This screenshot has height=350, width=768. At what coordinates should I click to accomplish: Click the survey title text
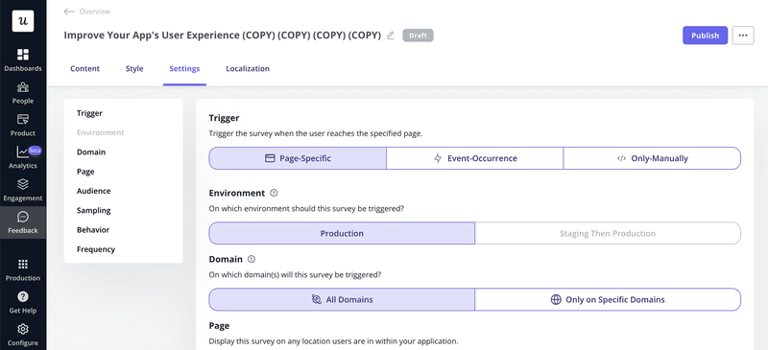[223, 35]
